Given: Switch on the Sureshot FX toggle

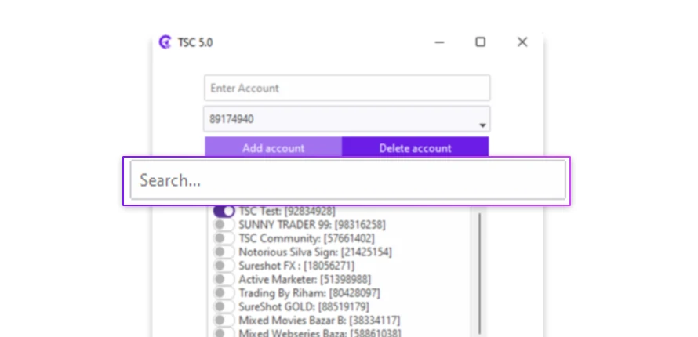Looking at the screenshot, I should (224, 266).
